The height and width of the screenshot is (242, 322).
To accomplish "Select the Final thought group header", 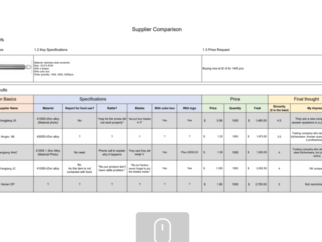I will pos(295,99).
